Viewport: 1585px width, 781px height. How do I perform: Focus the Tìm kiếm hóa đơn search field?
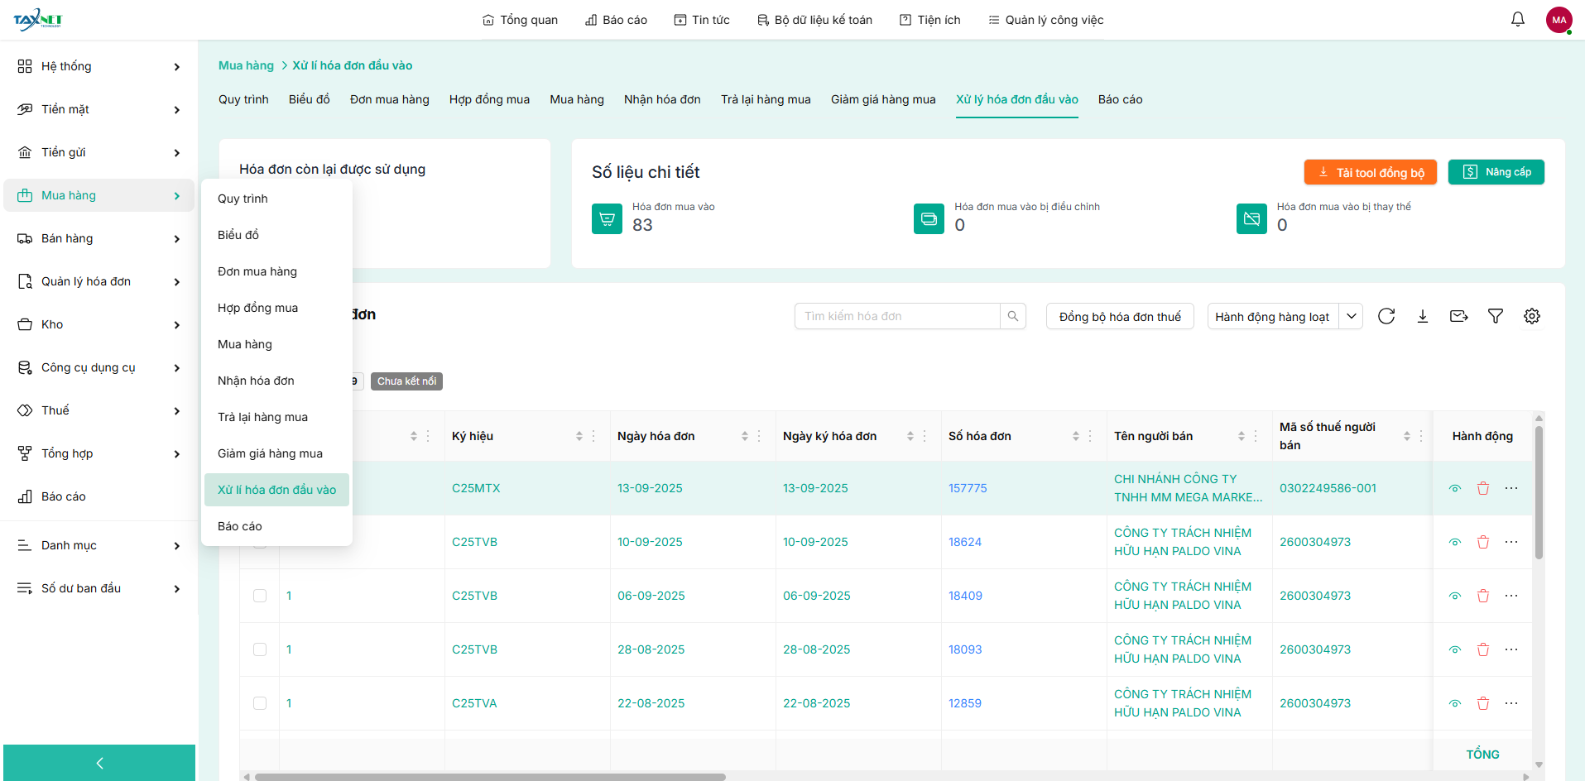(897, 316)
